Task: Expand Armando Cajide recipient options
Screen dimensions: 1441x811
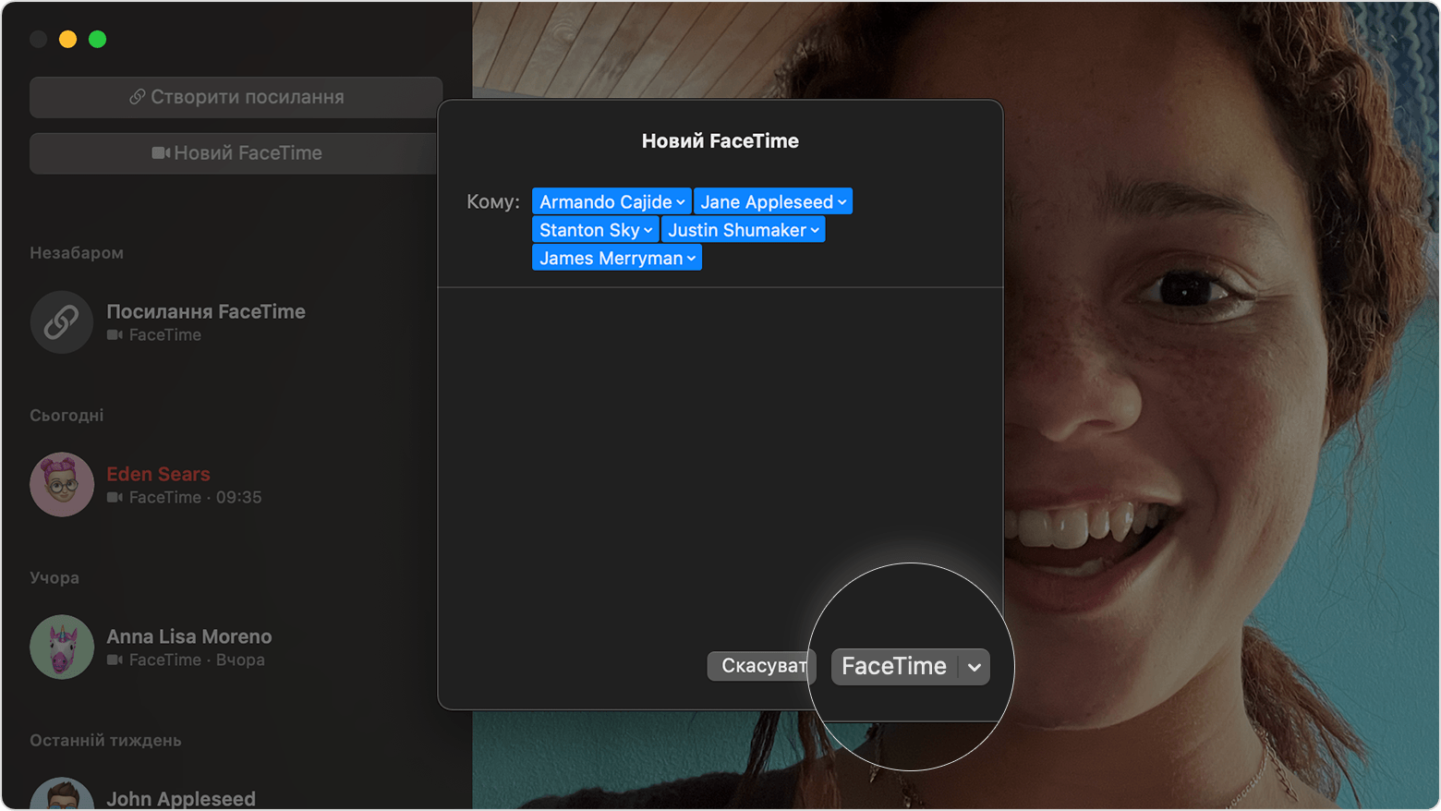Action: pyautogui.click(x=681, y=202)
